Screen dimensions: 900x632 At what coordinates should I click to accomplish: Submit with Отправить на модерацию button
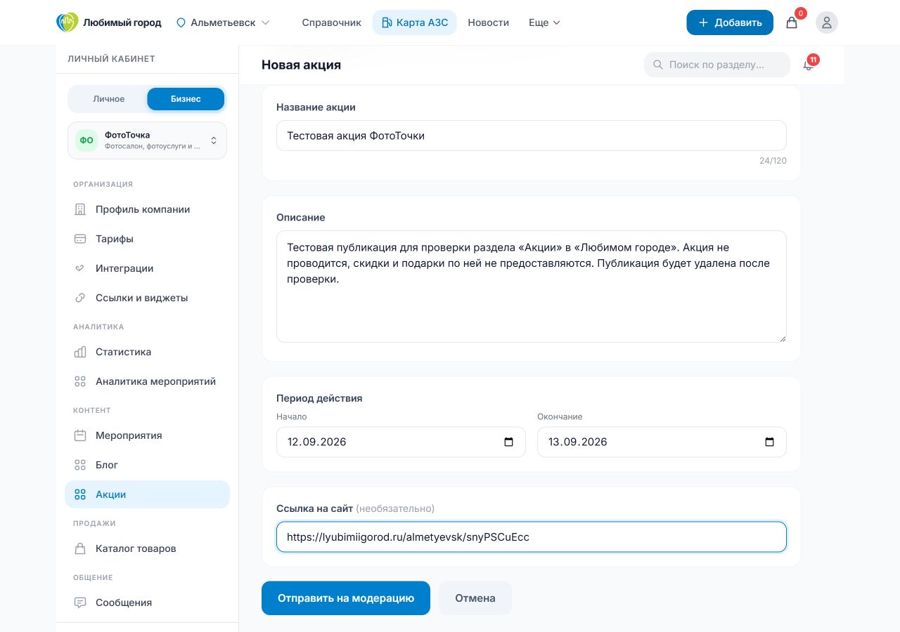point(346,598)
